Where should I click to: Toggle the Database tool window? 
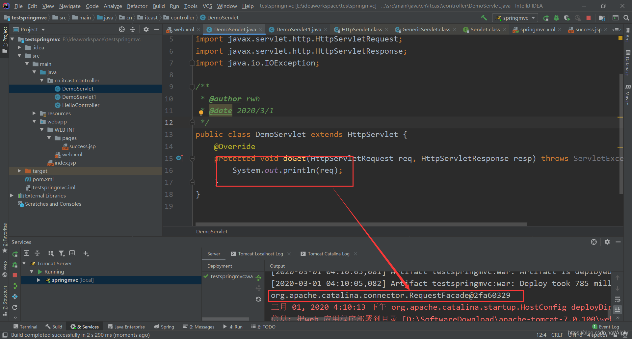[x=627, y=63]
